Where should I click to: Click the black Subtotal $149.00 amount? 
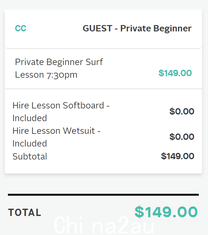click(178, 156)
